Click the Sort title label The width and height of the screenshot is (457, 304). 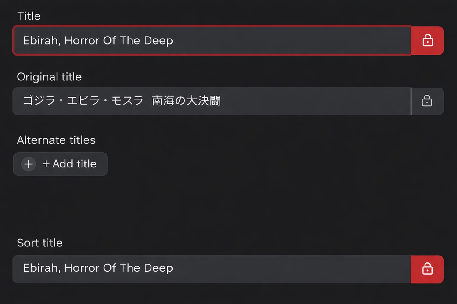(x=40, y=243)
